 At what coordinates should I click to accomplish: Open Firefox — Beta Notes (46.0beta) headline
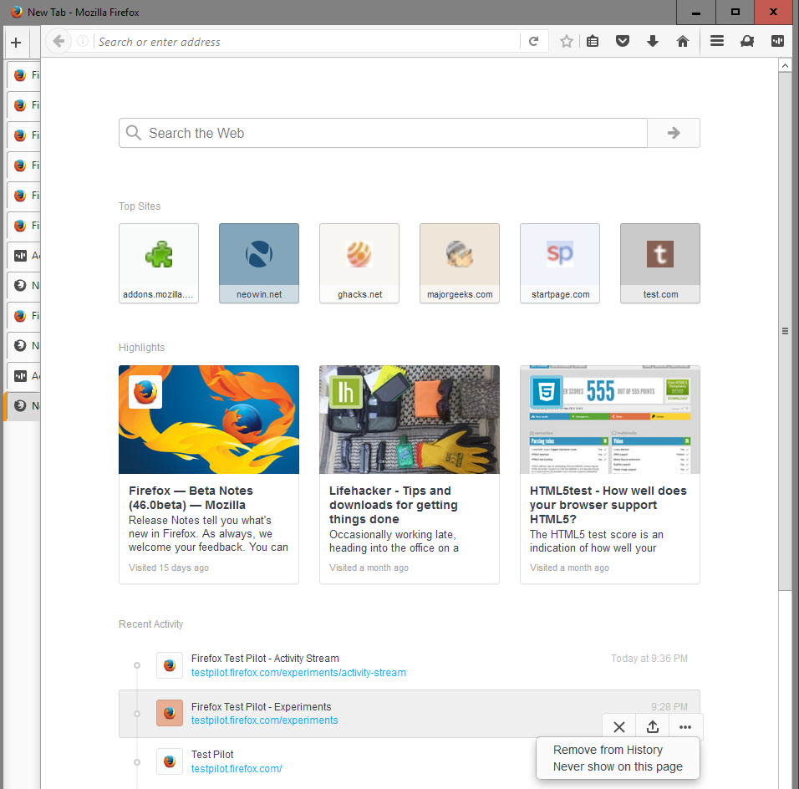click(x=191, y=497)
